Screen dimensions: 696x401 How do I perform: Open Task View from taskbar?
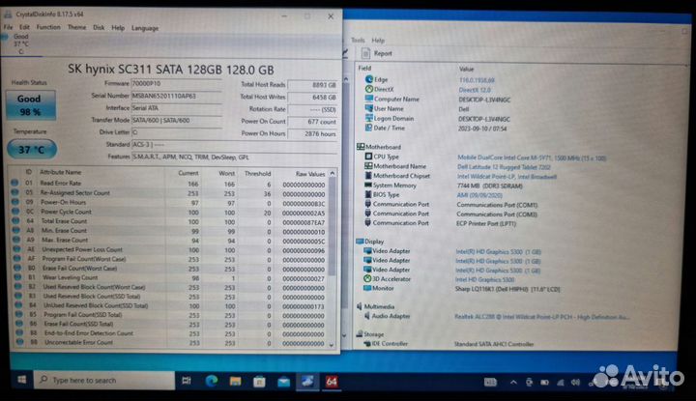(187, 381)
